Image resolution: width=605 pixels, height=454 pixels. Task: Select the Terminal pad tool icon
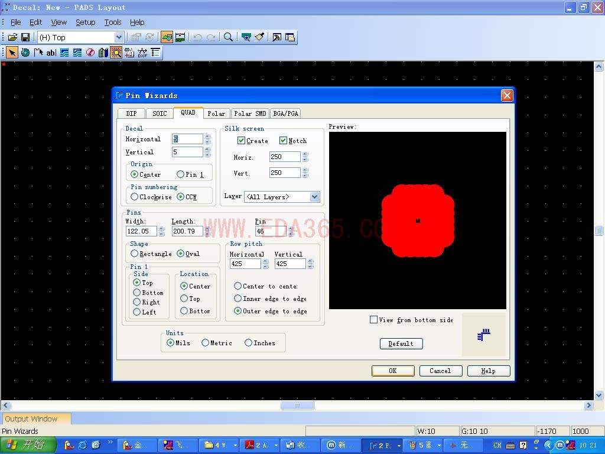(x=25, y=53)
